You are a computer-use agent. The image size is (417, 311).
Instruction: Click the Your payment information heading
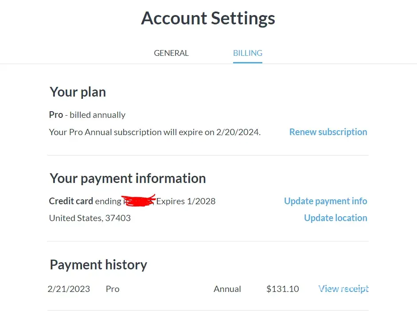[128, 178]
